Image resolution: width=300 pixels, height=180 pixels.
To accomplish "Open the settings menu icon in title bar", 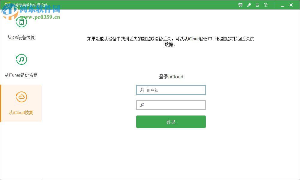I will (x=257, y=5).
